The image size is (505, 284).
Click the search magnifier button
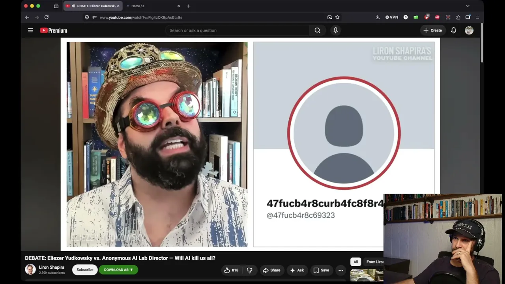point(317,30)
